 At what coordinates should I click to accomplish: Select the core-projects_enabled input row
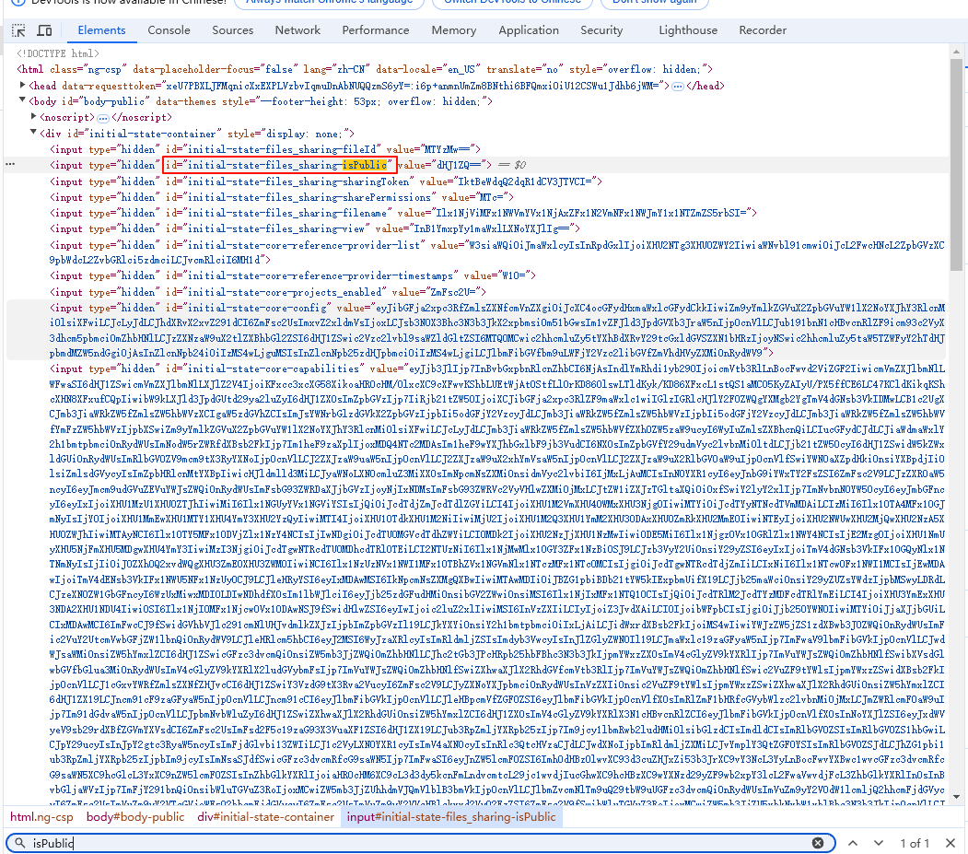tap(268, 292)
